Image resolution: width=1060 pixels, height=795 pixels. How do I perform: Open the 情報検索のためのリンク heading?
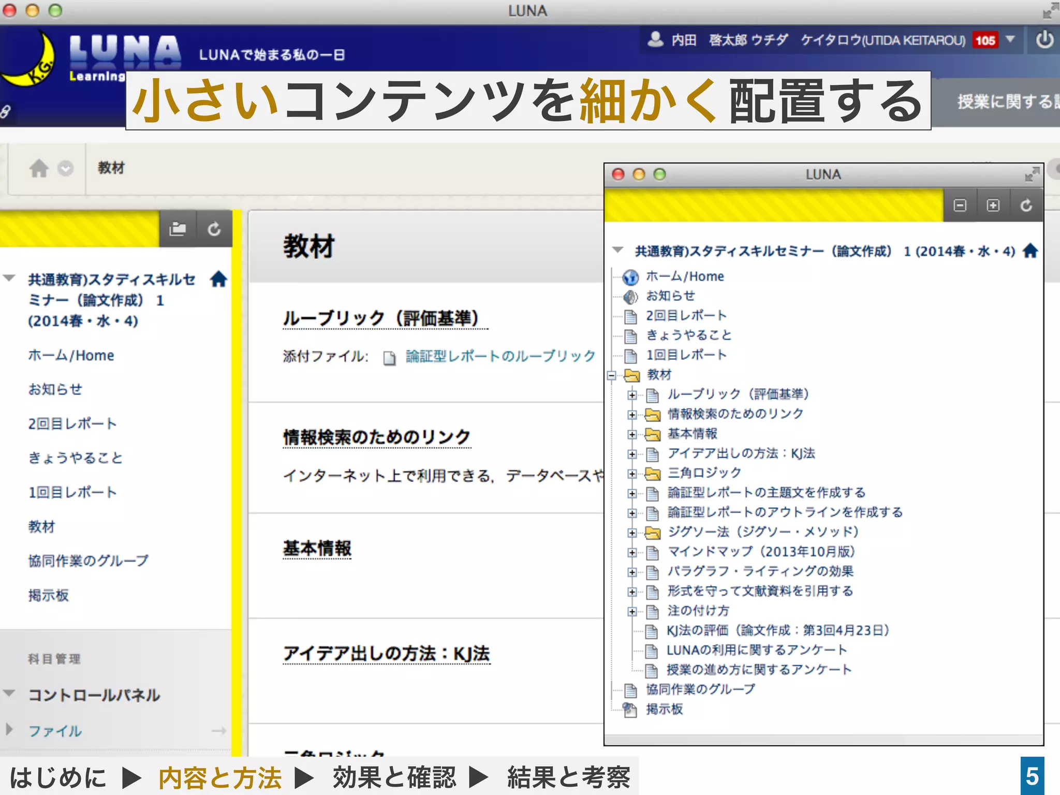pyautogui.click(x=377, y=437)
